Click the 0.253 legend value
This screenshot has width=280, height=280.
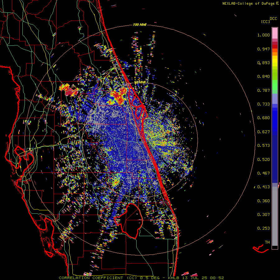coord(264,228)
